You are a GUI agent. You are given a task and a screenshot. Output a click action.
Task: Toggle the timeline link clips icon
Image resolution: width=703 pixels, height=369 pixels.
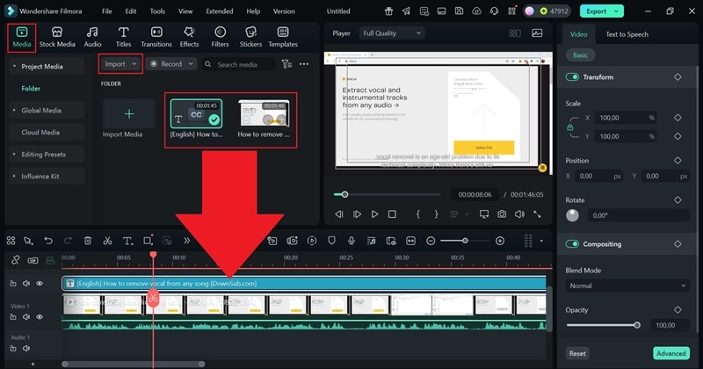tap(33, 260)
